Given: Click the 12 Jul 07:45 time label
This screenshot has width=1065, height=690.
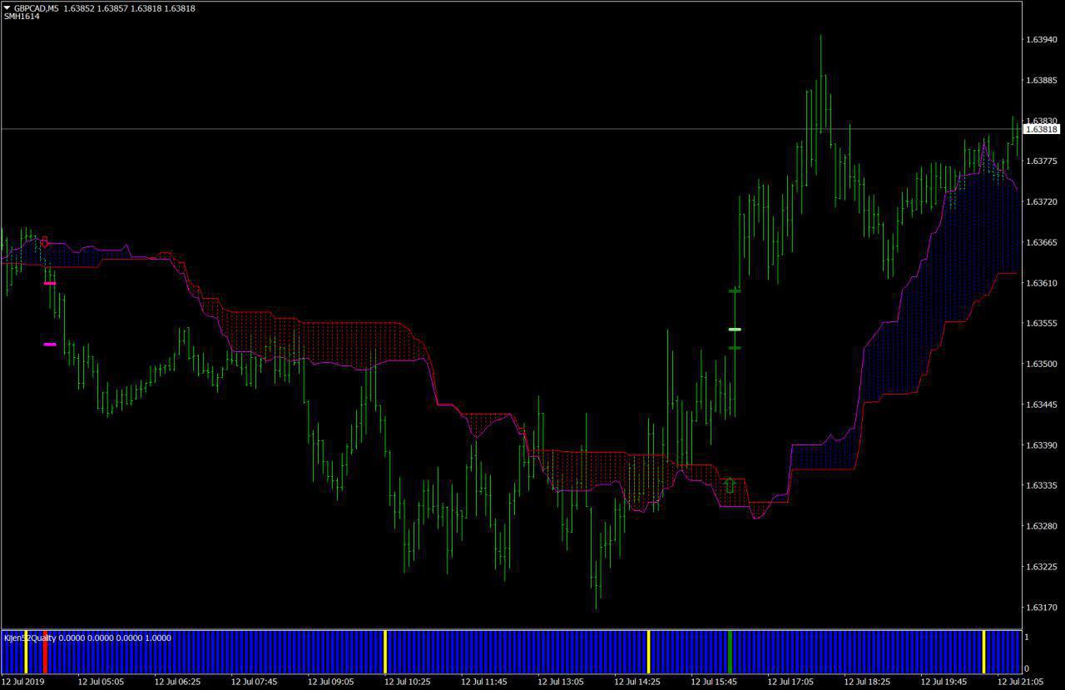Looking at the screenshot, I should point(254,681).
